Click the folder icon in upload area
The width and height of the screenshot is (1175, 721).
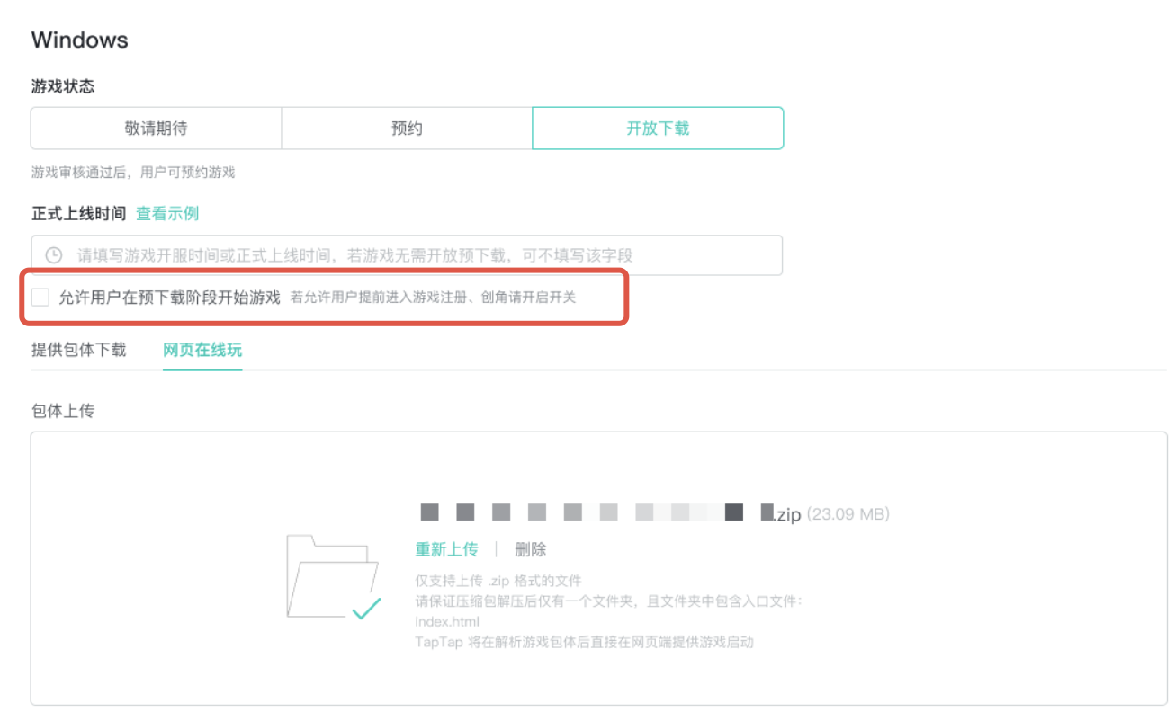[x=328, y=575]
